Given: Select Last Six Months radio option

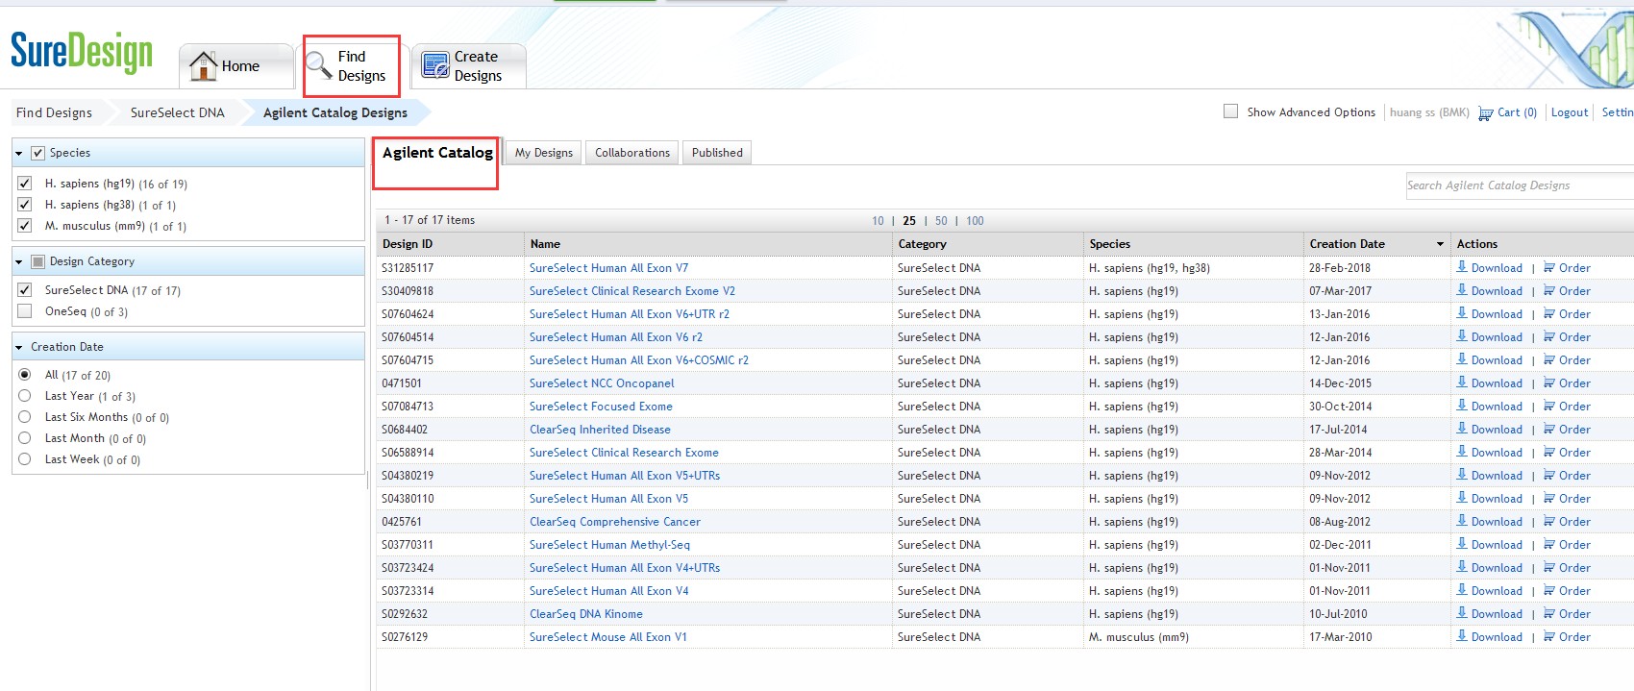Looking at the screenshot, I should (x=25, y=416).
